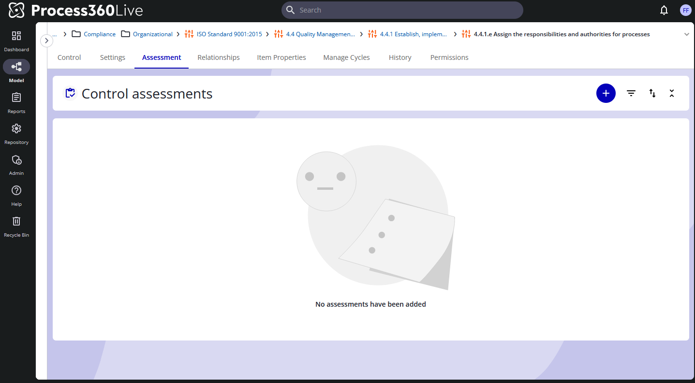Click the notifications bell icon

[x=664, y=10]
